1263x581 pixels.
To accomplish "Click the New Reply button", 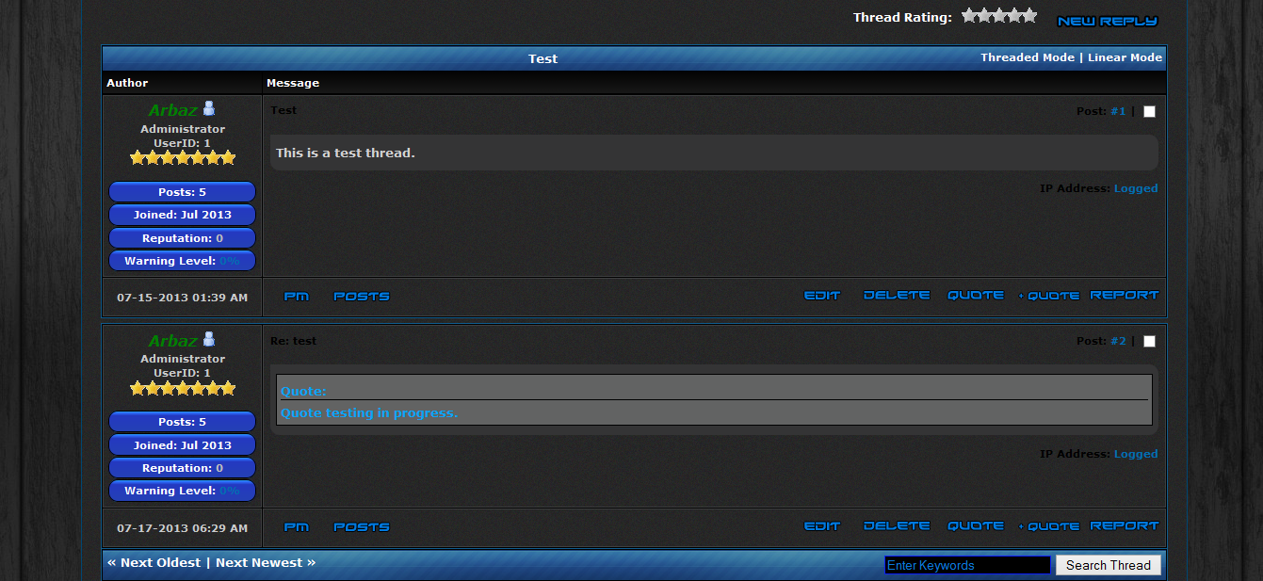I will (1108, 21).
